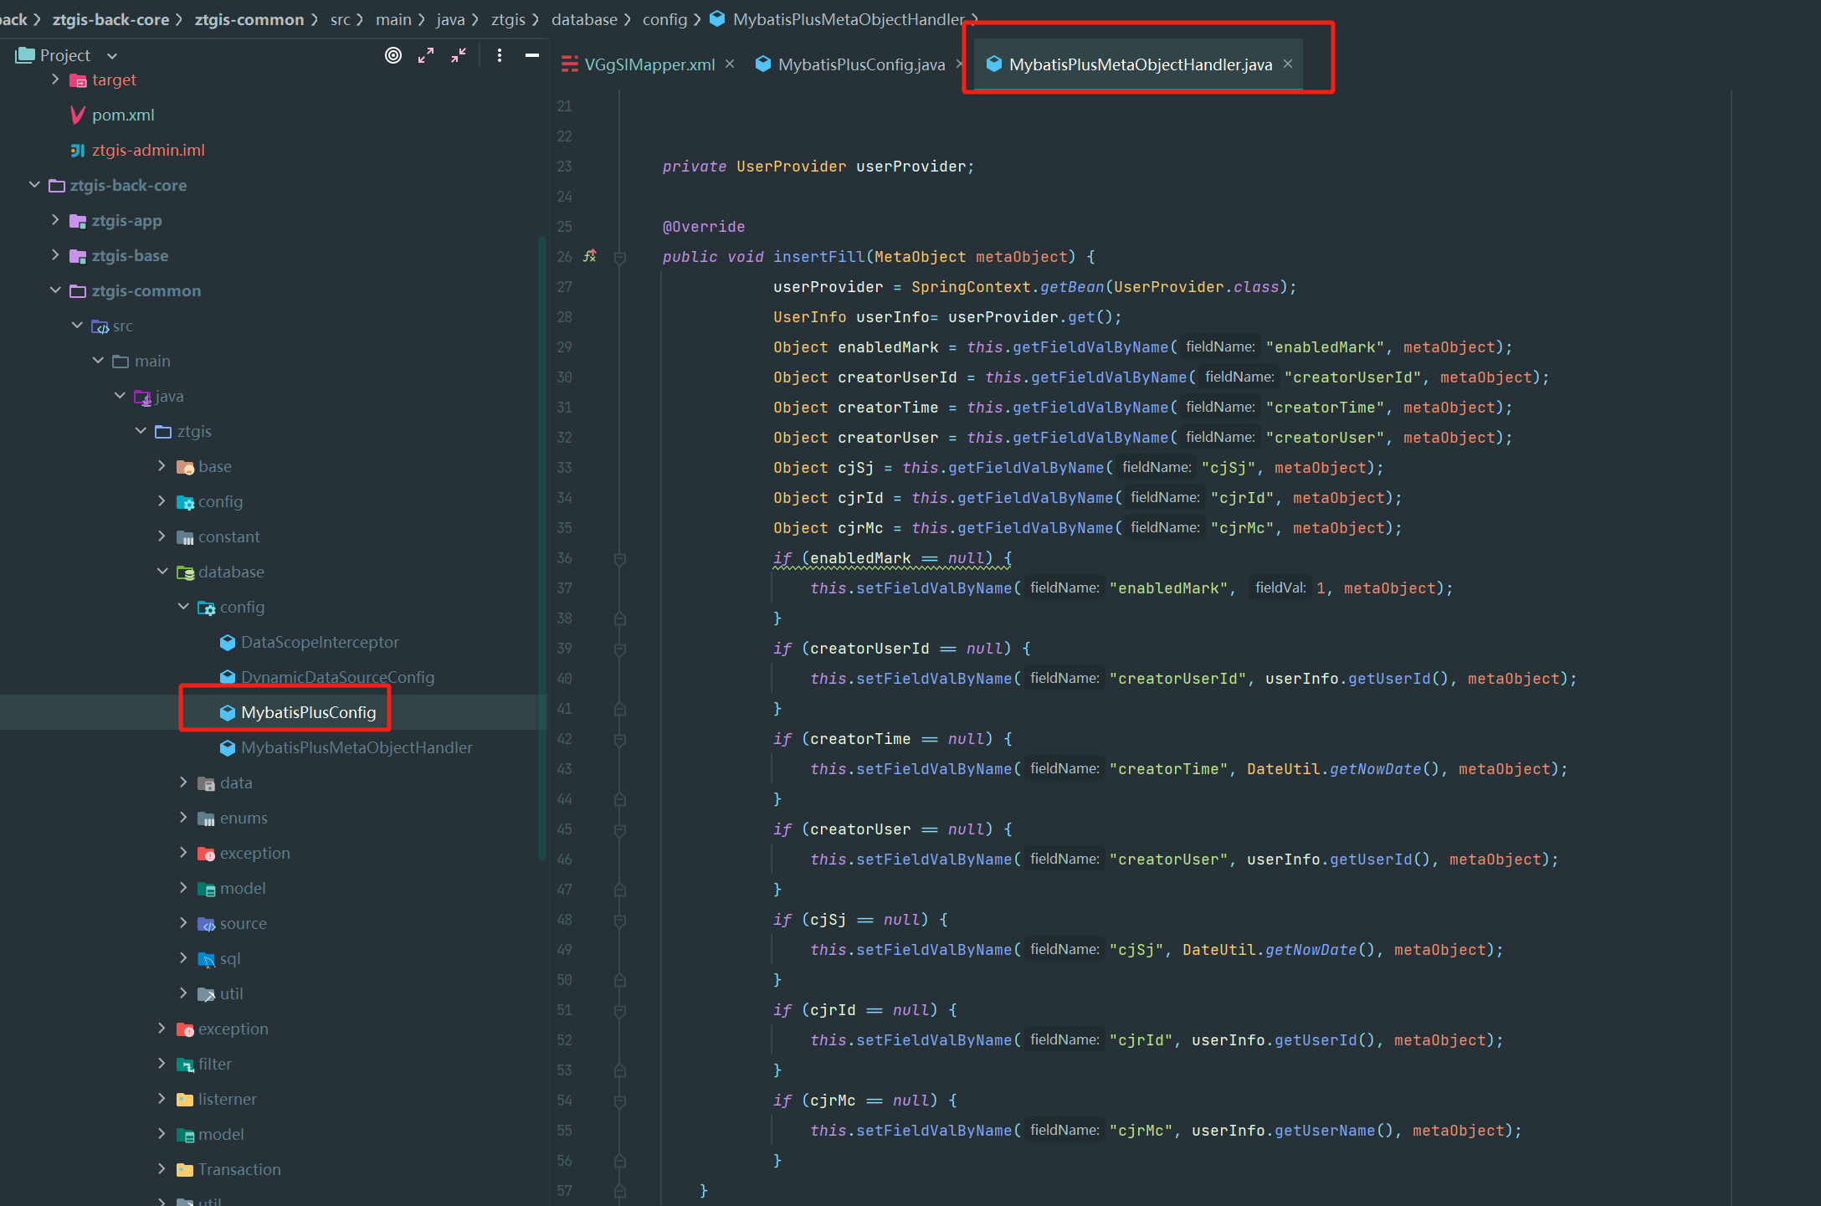Expand the enums package folder
The image size is (1821, 1206).
pos(183,818)
